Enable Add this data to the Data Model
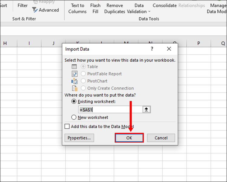Screen dimensions: 227x182 [x=67, y=126]
